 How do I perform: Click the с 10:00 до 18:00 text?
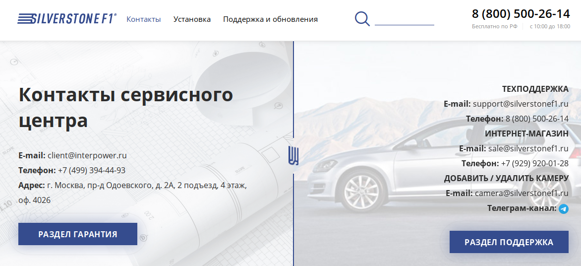[x=550, y=27]
